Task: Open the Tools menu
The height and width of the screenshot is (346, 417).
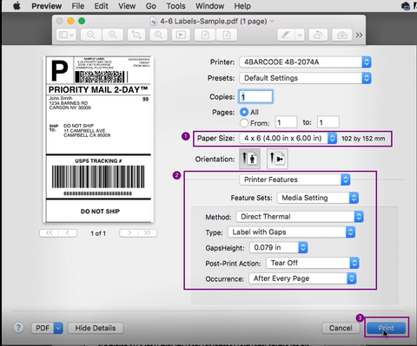Action: coord(175,6)
